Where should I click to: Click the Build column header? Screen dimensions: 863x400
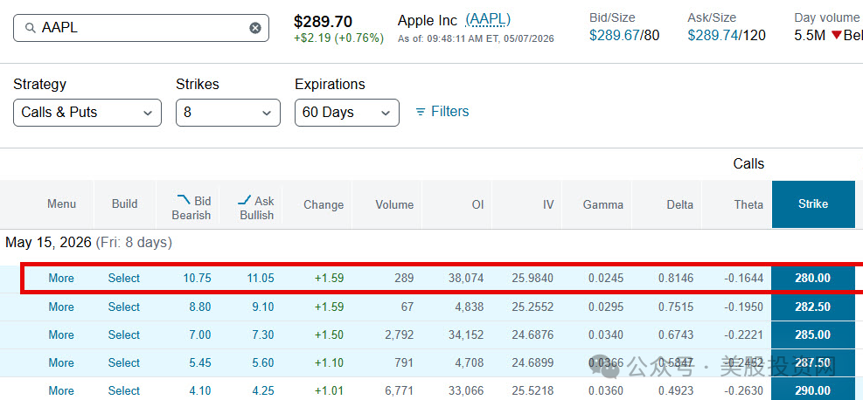124,203
